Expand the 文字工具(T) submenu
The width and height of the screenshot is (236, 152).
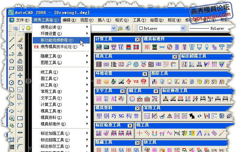click(61, 98)
